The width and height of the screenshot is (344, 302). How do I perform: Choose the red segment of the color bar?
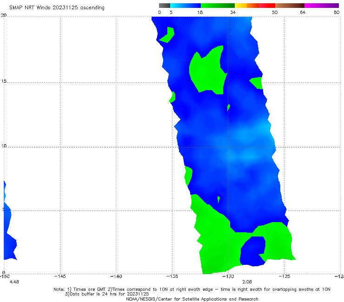267,6
